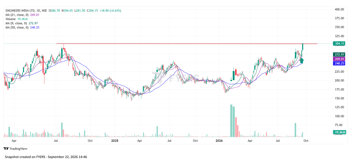This screenshot has height=161, width=351.
Task: Click the 350.00 price axis label
Action: click(x=339, y=27)
